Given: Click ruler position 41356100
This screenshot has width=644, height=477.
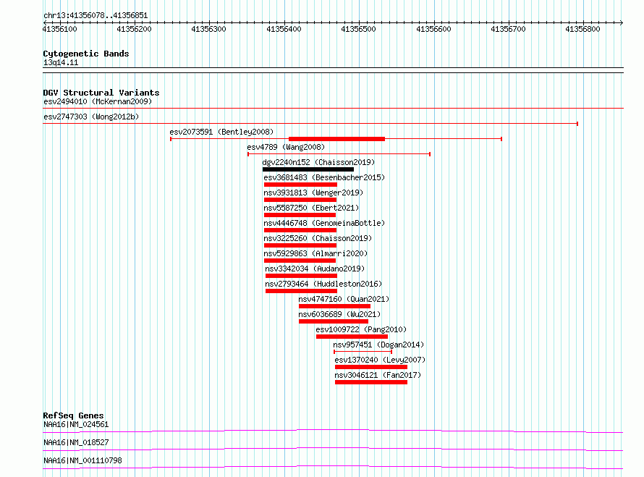Looking at the screenshot, I should 59,29.
